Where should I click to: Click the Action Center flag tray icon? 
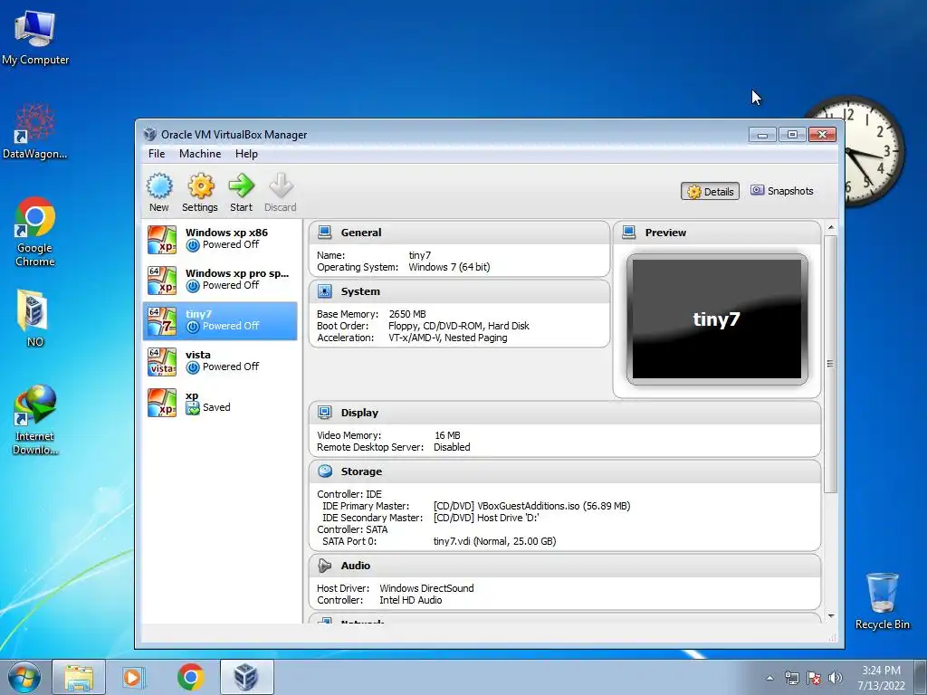pos(814,678)
